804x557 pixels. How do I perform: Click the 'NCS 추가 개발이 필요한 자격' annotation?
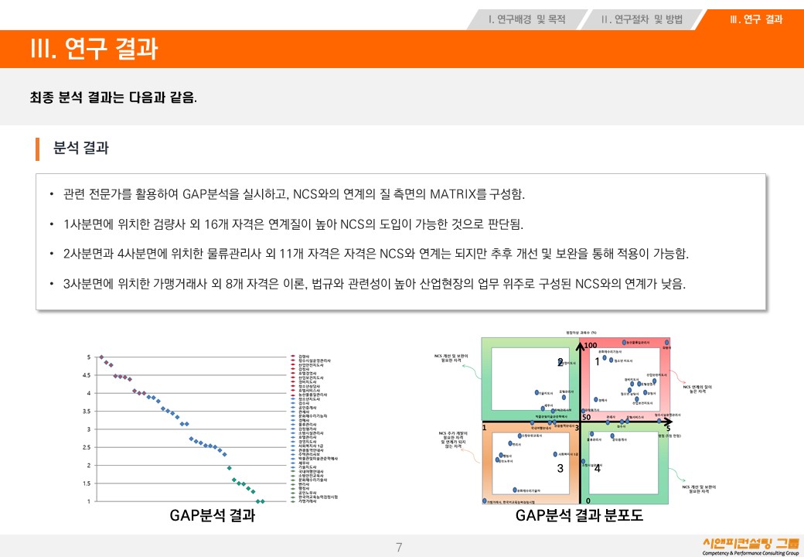(x=453, y=440)
